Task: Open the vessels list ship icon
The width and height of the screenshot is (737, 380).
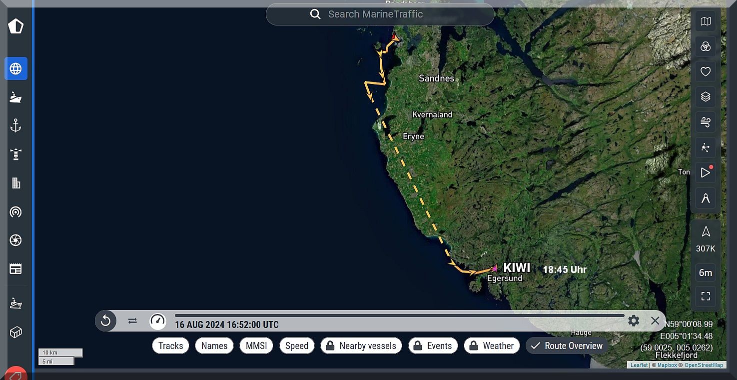Action: coord(16,97)
